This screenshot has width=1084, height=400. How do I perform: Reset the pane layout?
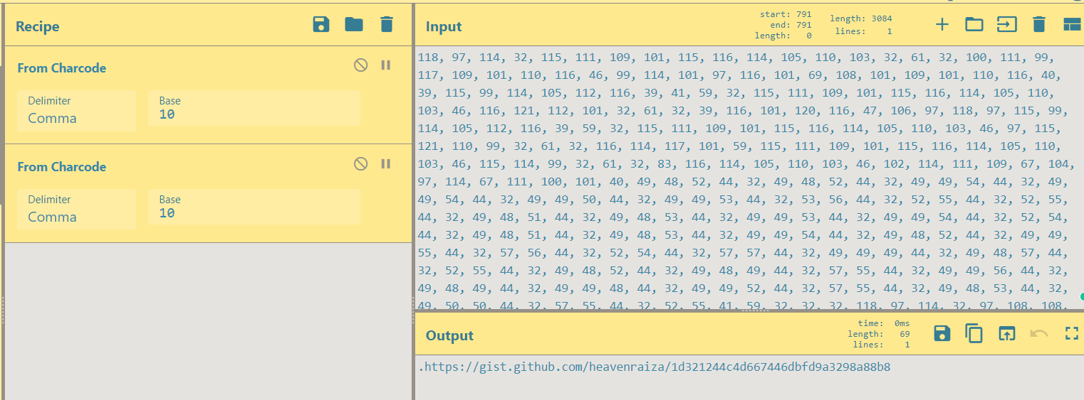pyautogui.click(x=1071, y=25)
